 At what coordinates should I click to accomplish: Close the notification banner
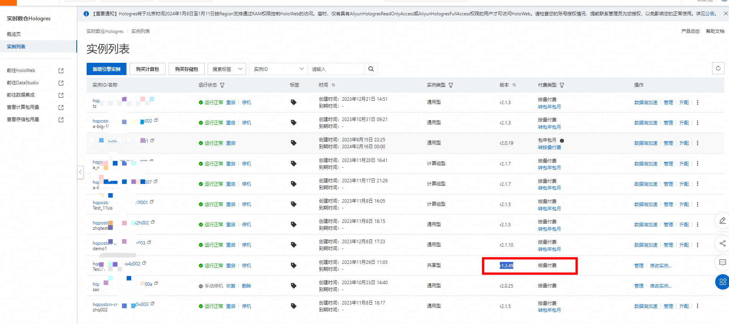click(x=726, y=13)
